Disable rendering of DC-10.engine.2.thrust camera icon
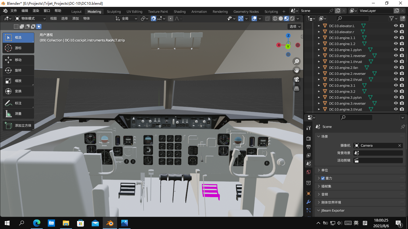 [x=402, y=79]
